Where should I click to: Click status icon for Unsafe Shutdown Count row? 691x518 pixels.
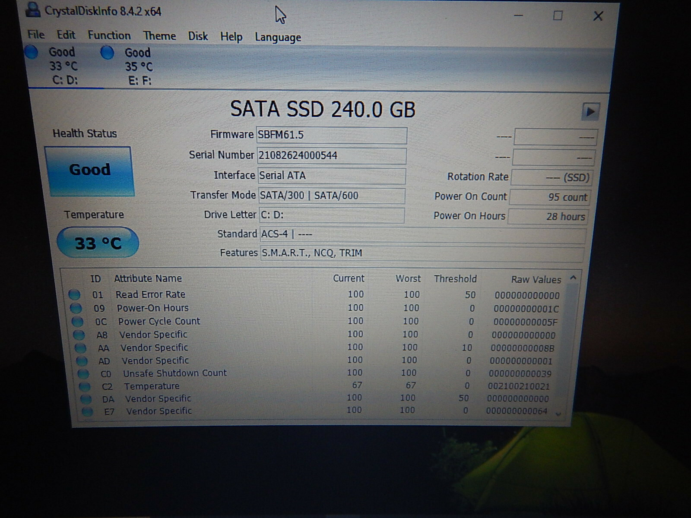click(83, 374)
